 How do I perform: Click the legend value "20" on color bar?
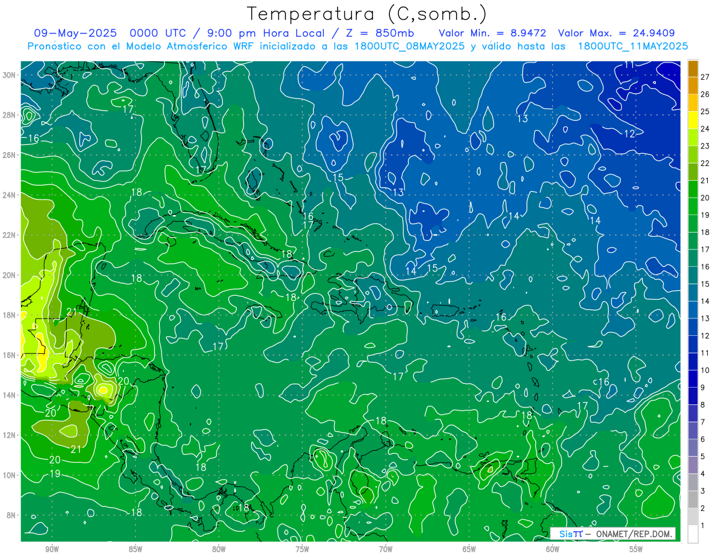pyautogui.click(x=705, y=198)
